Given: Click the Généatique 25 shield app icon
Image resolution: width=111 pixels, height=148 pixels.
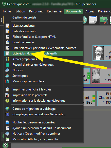Looking at the screenshot, I should (x=4, y=4).
